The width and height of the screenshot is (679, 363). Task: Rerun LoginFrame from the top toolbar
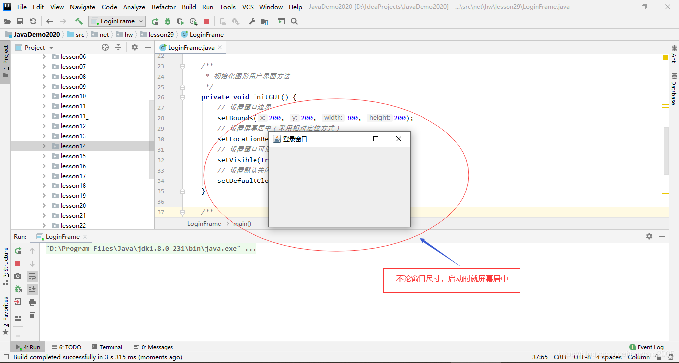tap(155, 21)
